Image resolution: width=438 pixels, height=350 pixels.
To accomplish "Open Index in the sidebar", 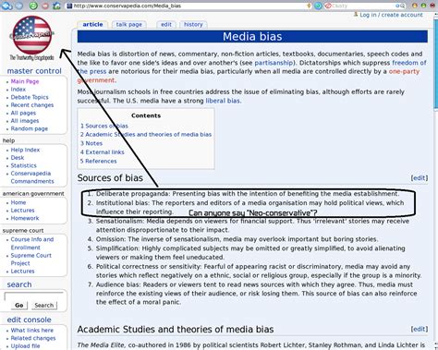I will coord(18,90).
